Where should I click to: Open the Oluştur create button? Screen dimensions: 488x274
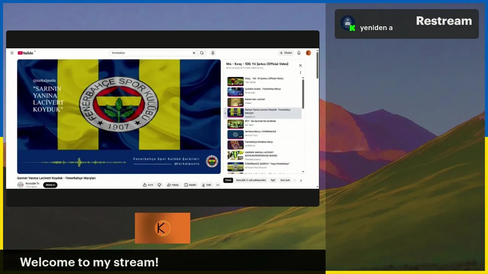pyautogui.click(x=286, y=53)
